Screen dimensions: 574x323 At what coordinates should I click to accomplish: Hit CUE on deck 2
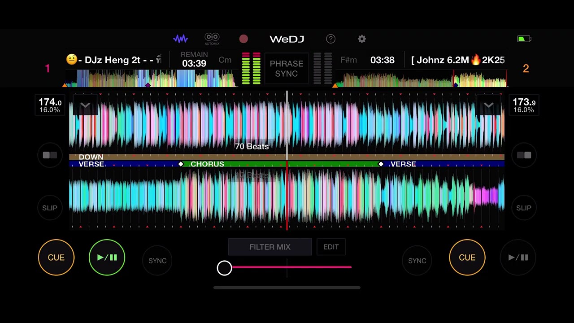click(x=467, y=258)
